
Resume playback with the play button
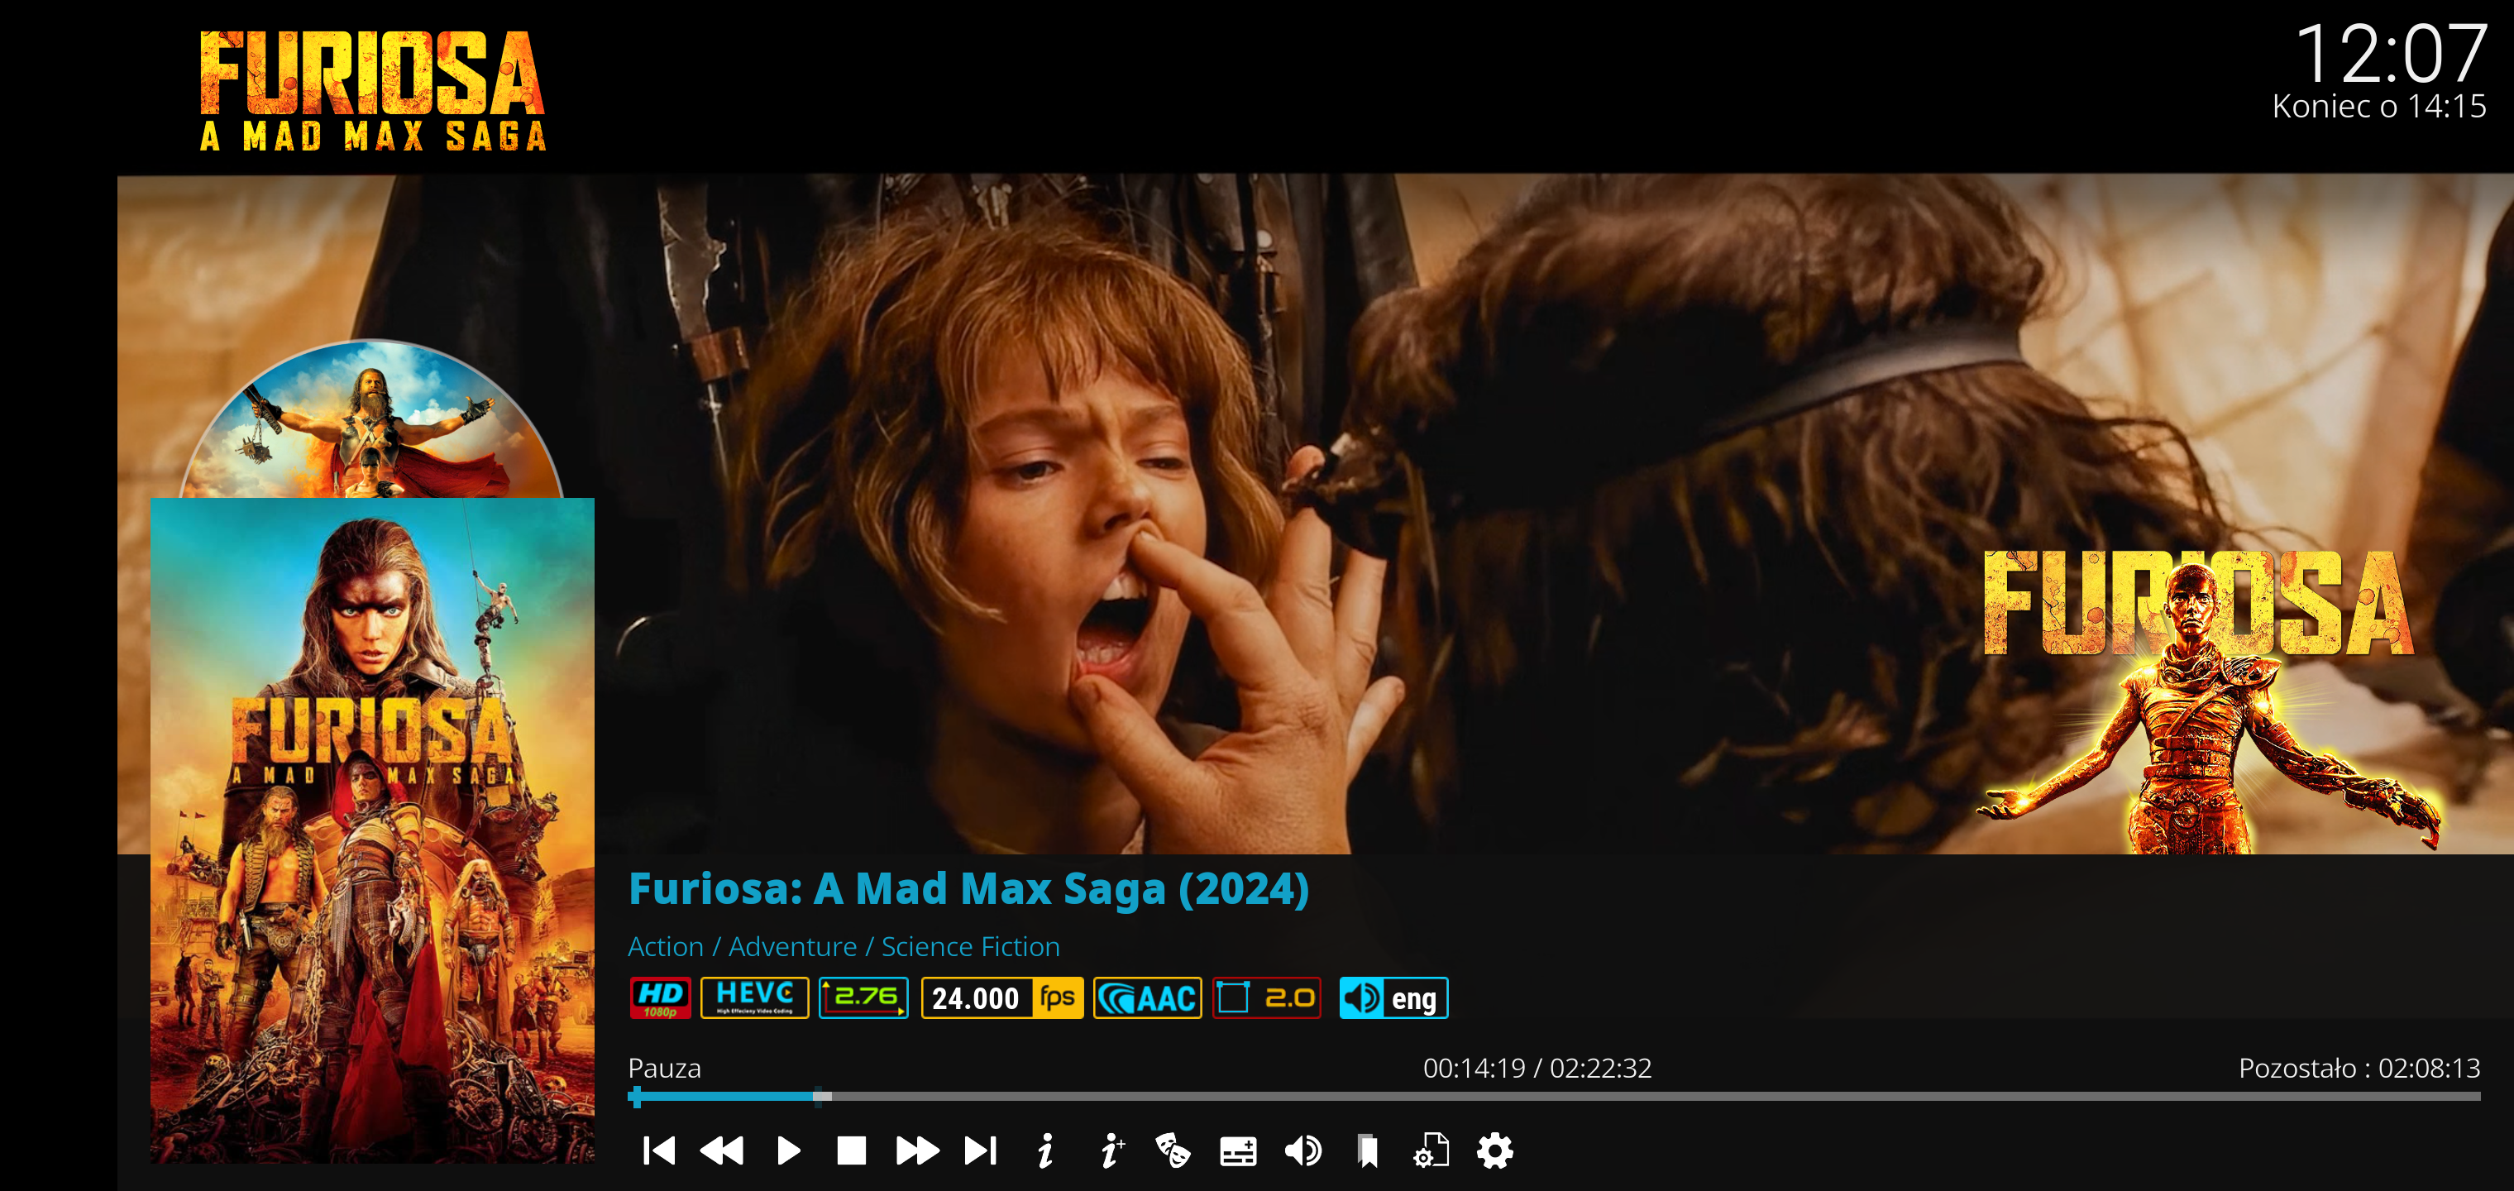coord(789,1151)
